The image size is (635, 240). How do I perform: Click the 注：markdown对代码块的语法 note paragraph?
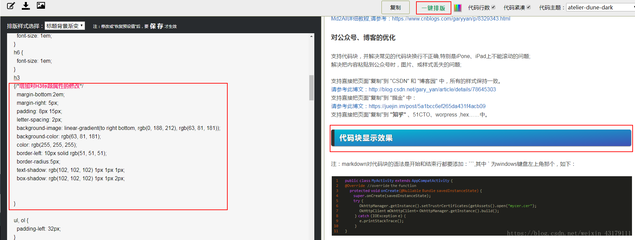pyautogui.click(x=453, y=164)
